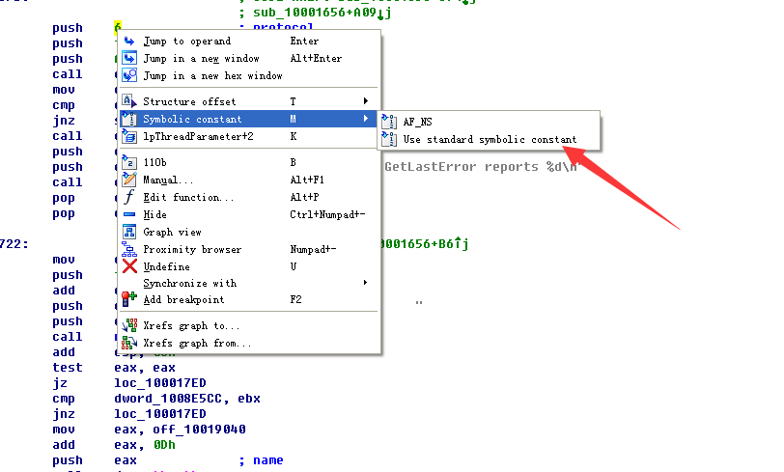Image resolution: width=784 pixels, height=472 pixels.
Task: Click the Add breakpoint icon
Action: 129,299
